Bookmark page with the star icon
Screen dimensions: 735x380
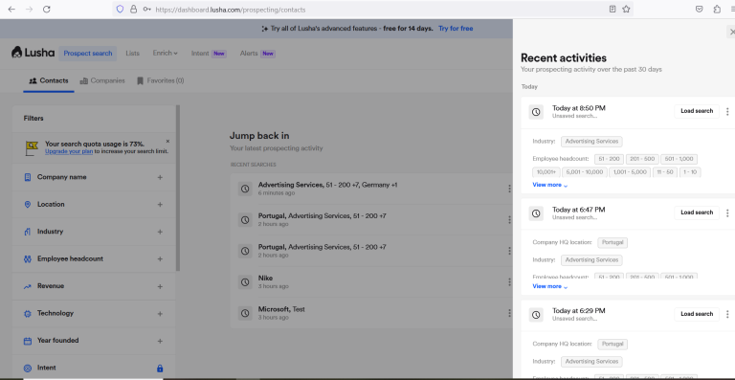[x=626, y=9]
